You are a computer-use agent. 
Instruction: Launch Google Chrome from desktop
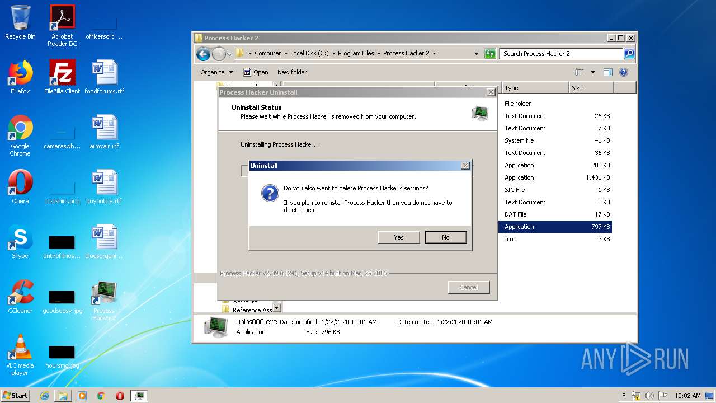[x=20, y=135]
